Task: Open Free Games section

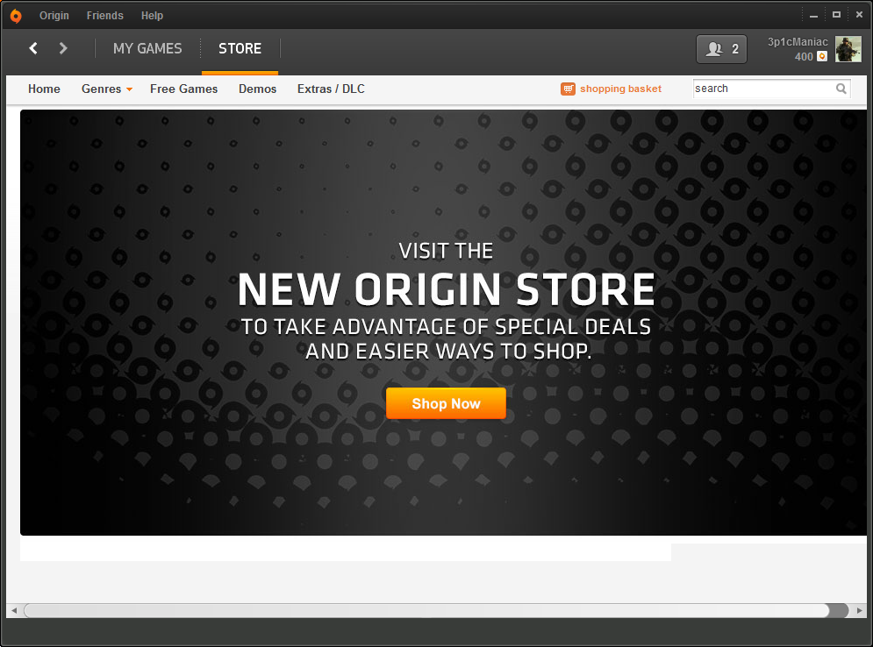Action: tap(183, 89)
